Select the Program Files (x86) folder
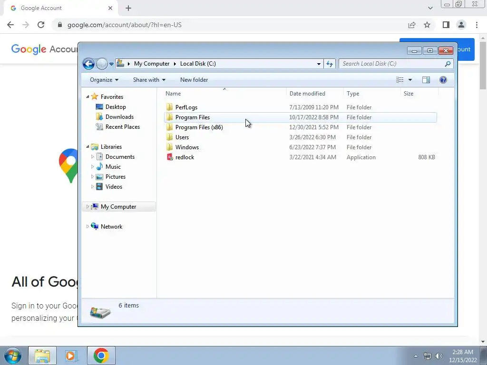Viewport: 487px width, 365px height. coord(199,127)
